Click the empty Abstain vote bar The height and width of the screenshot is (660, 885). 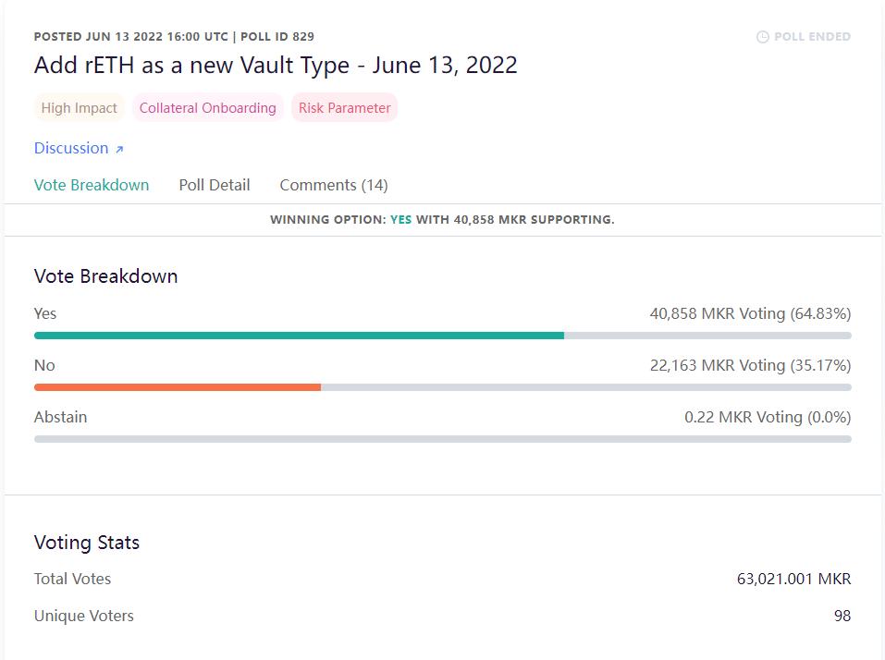click(x=442, y=439)
